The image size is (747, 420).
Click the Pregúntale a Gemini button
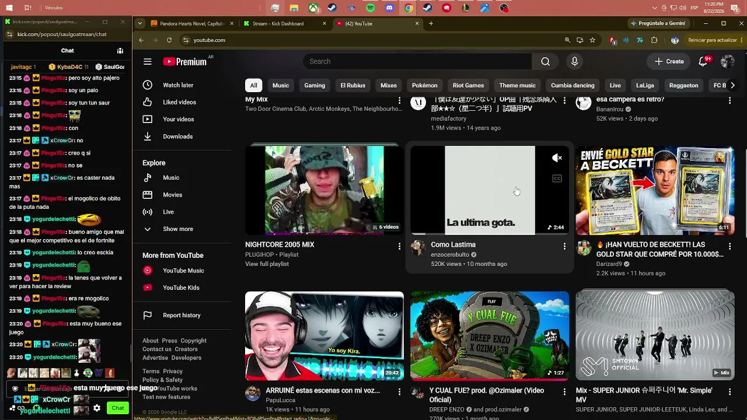[x=658, y=23]
